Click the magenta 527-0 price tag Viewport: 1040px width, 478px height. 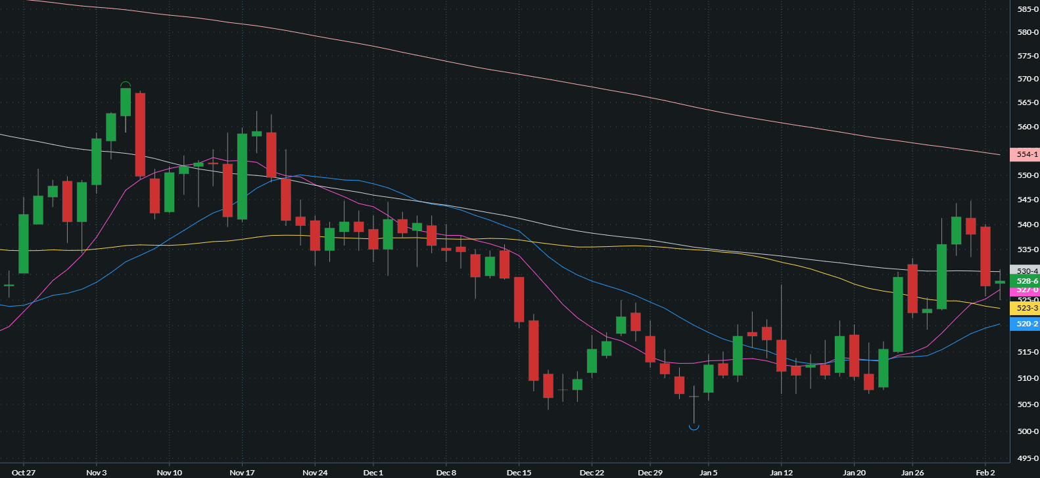1027,290
